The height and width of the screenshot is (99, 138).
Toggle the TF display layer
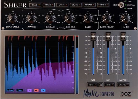click(x=30, y=90)
